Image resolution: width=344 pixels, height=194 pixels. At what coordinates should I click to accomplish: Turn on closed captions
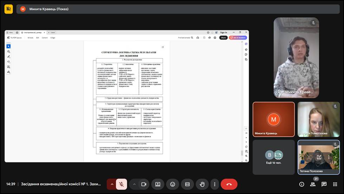pos(187,184)
